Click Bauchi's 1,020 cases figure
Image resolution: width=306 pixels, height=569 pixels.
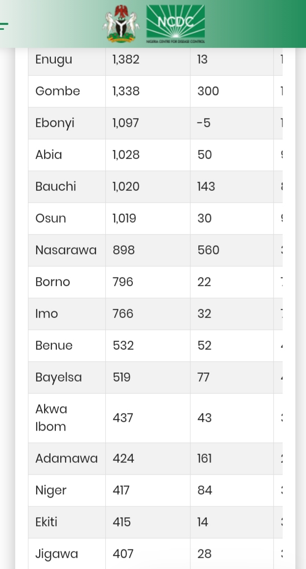[x=126, y=187]
